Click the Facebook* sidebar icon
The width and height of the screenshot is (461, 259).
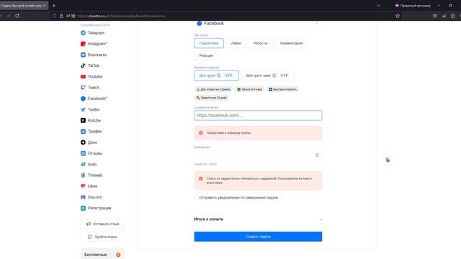coord(83,99)
